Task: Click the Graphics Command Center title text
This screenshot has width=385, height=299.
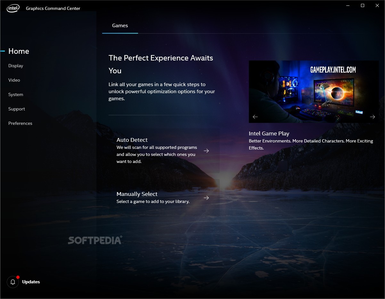Action: point(53,8)
